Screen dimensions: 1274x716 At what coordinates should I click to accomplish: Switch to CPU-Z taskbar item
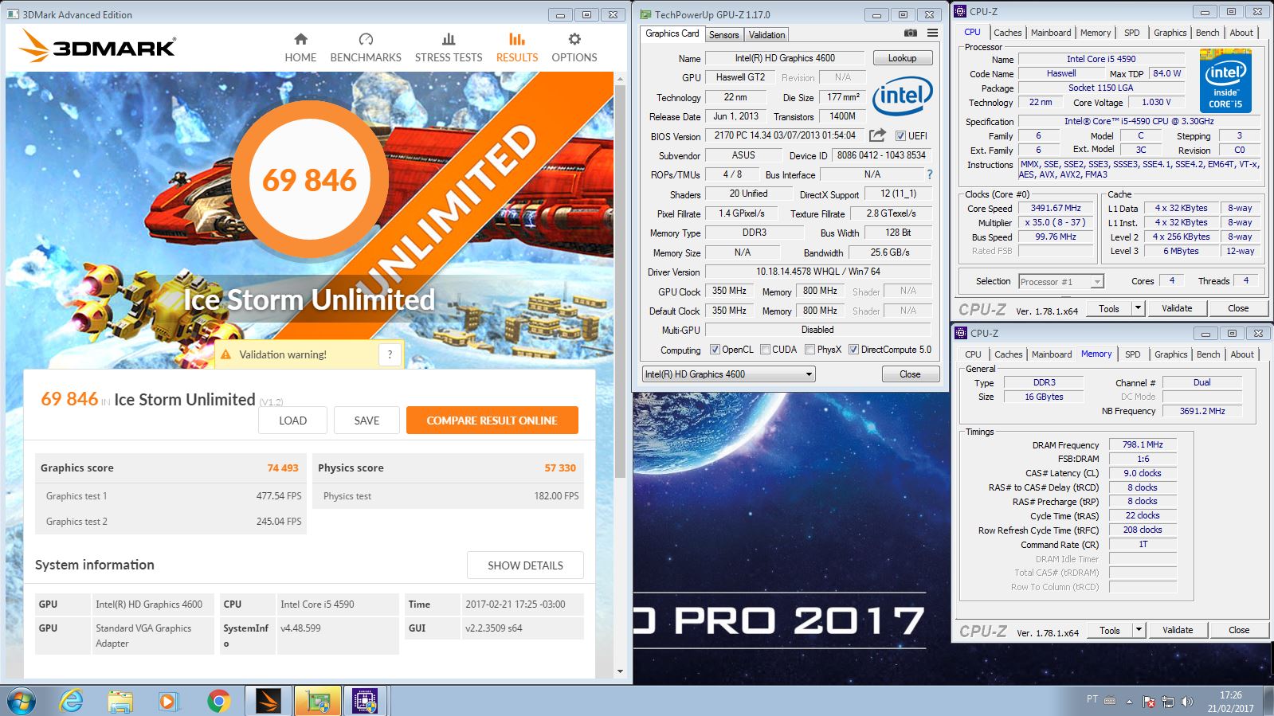pos(366,701)
